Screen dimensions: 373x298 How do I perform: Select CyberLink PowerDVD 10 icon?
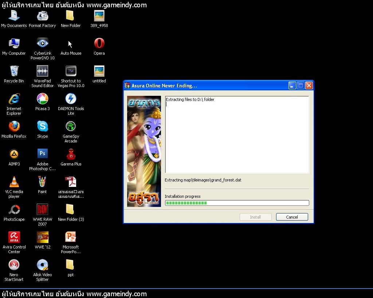(42, 43)
